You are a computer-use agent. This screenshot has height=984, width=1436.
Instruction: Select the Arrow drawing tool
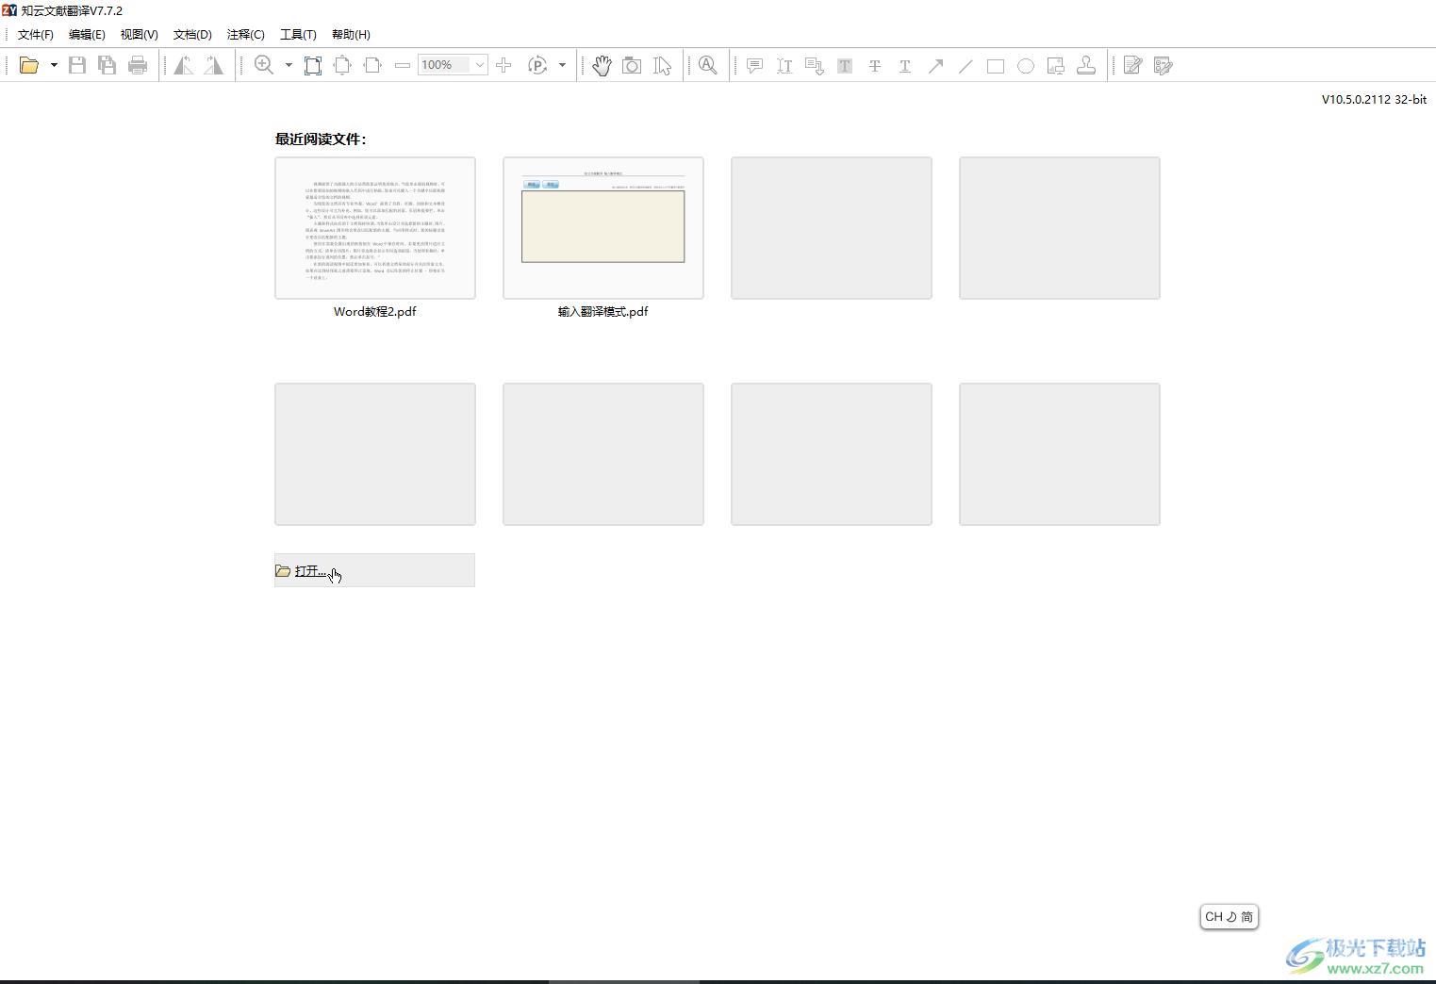click(x=935, y=65)
